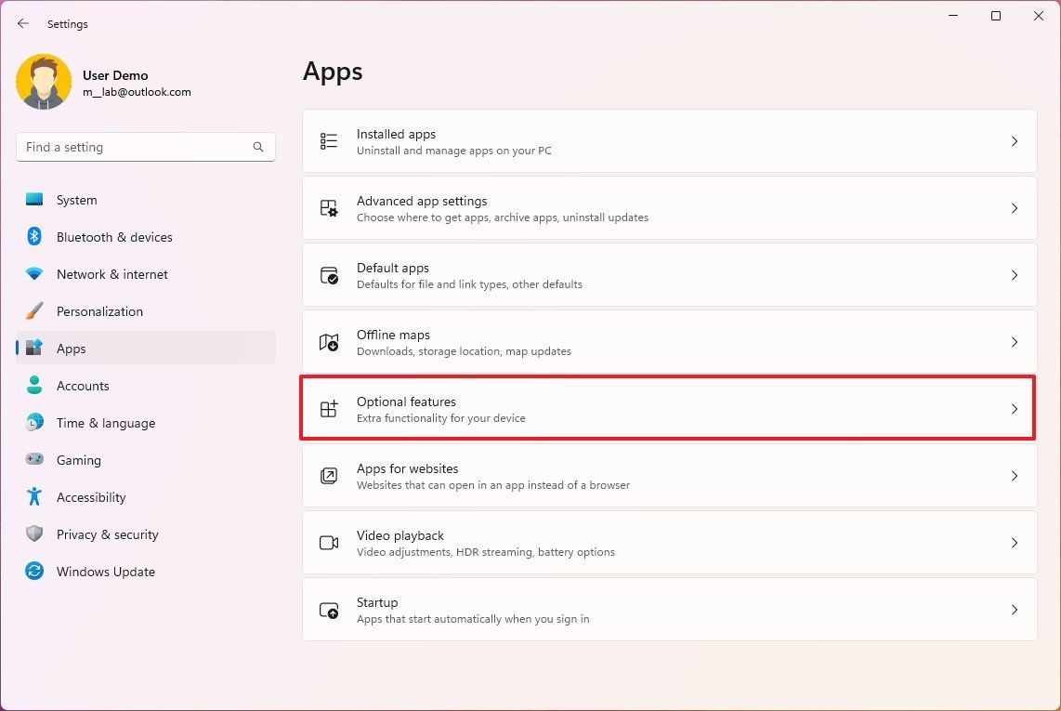Select Accounts in the sidebar
This screenshot has height=711, width=1061.
(x=83, y=386)
